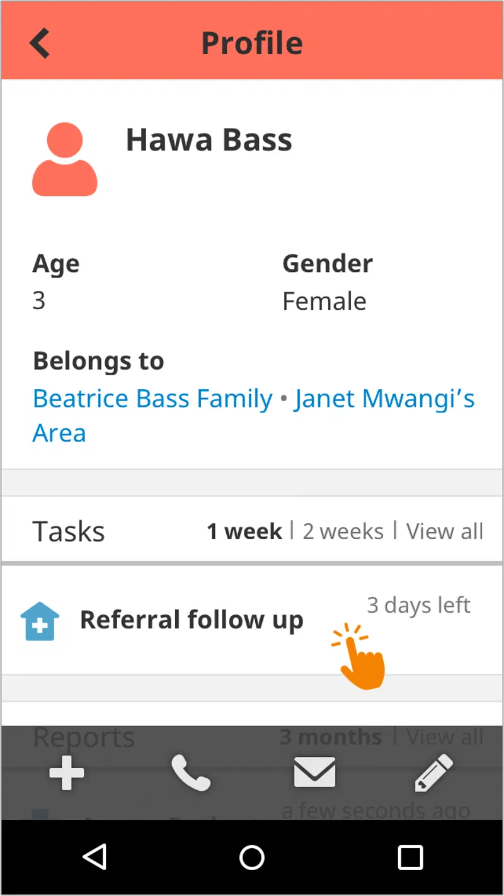Image resolution: width=504 pixels, height=896 pixels.
Task: Tap the 3 days left label
Action: point(418,605)
